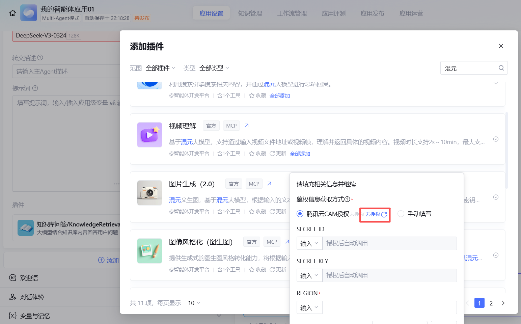Click the magnifier in the plugin search box

501,68
